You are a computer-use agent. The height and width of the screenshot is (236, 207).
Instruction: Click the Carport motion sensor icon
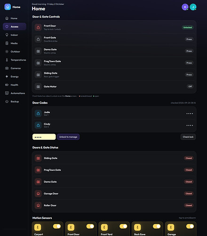point(38,227)
